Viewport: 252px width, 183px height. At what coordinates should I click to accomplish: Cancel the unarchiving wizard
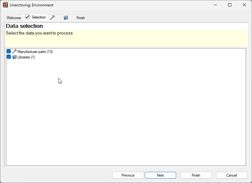coord(232,175)
